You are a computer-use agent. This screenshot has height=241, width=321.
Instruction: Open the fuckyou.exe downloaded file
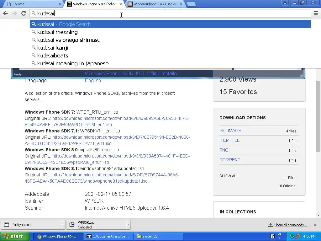(31, 225)
